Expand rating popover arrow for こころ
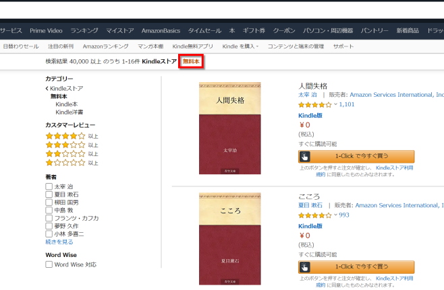Image resolution: width=444 pixels, height=290 pixels. (x=335, y=215)
